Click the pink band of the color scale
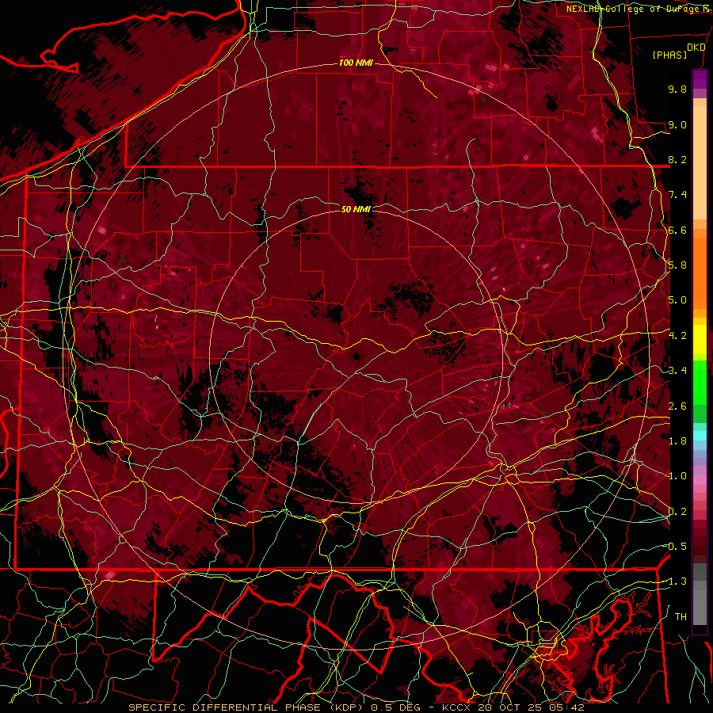 [x=700, y=480]
